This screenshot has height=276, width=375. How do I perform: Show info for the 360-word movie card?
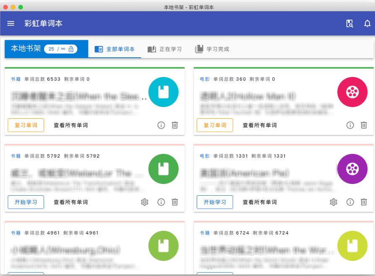[x=350, y=125]
